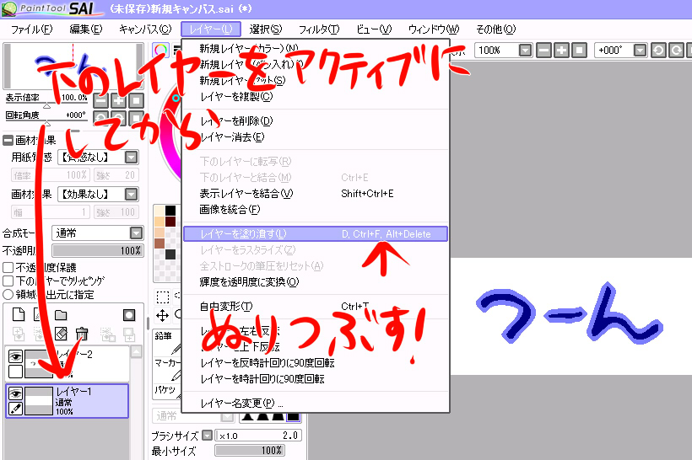Toggle visibility eye of レイヤー1
This screenshot has height=460, width=692.
pyautogui.click(x=15, y=393)
